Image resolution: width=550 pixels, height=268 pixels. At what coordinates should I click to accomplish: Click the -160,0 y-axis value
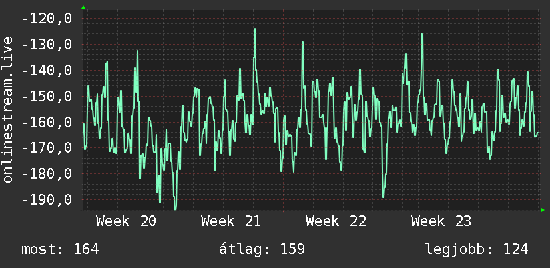pos(47,122)
